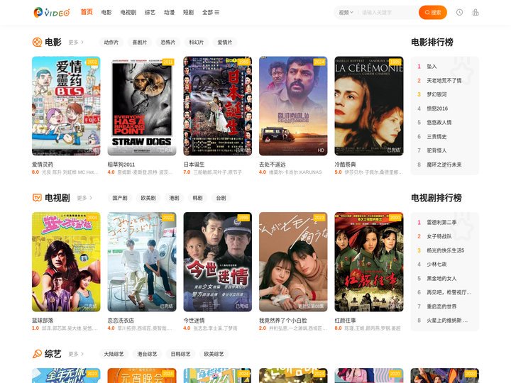Viewport: 511px width, 383px height.
Task: Open rank 1 series 雷德利第二季
Action: (x=441, y=223)
